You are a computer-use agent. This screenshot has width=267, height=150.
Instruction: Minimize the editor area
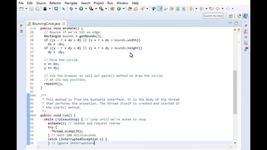(x=230, y=23)
